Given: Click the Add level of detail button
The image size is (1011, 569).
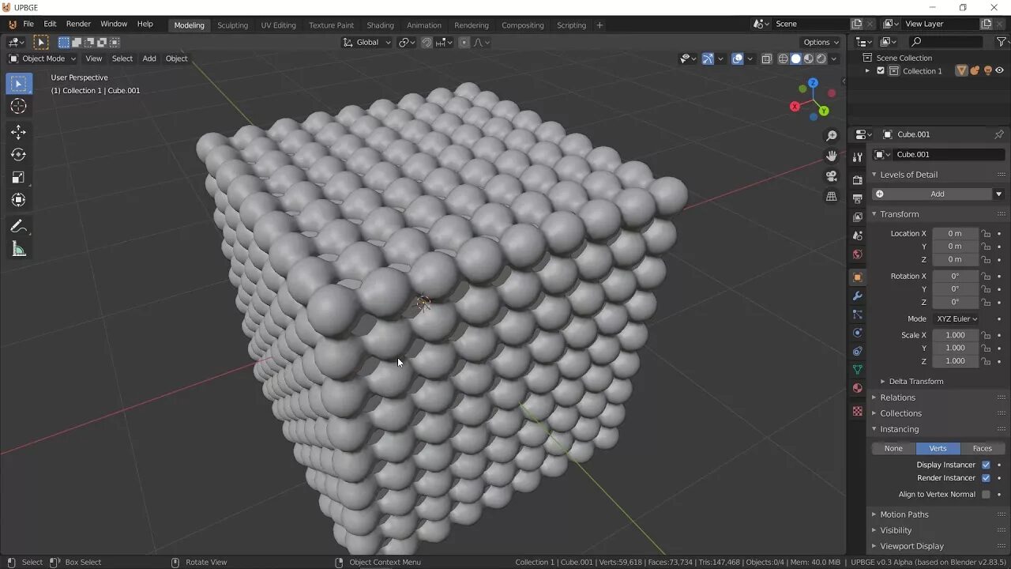Looking at the screenshot, I should (932, 194).
